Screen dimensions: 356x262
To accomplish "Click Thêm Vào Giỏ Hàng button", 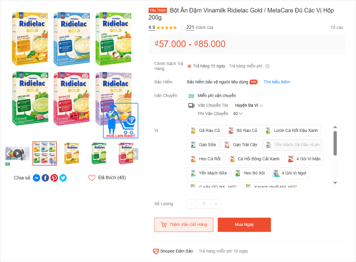I will [184, 225].
